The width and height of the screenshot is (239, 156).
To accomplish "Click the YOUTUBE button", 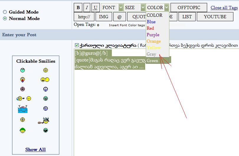I will click(215, 17).
